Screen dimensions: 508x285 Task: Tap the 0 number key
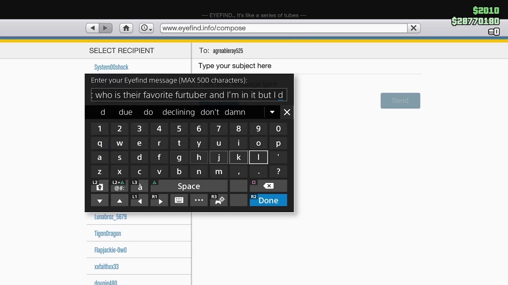tap(278, 129)
